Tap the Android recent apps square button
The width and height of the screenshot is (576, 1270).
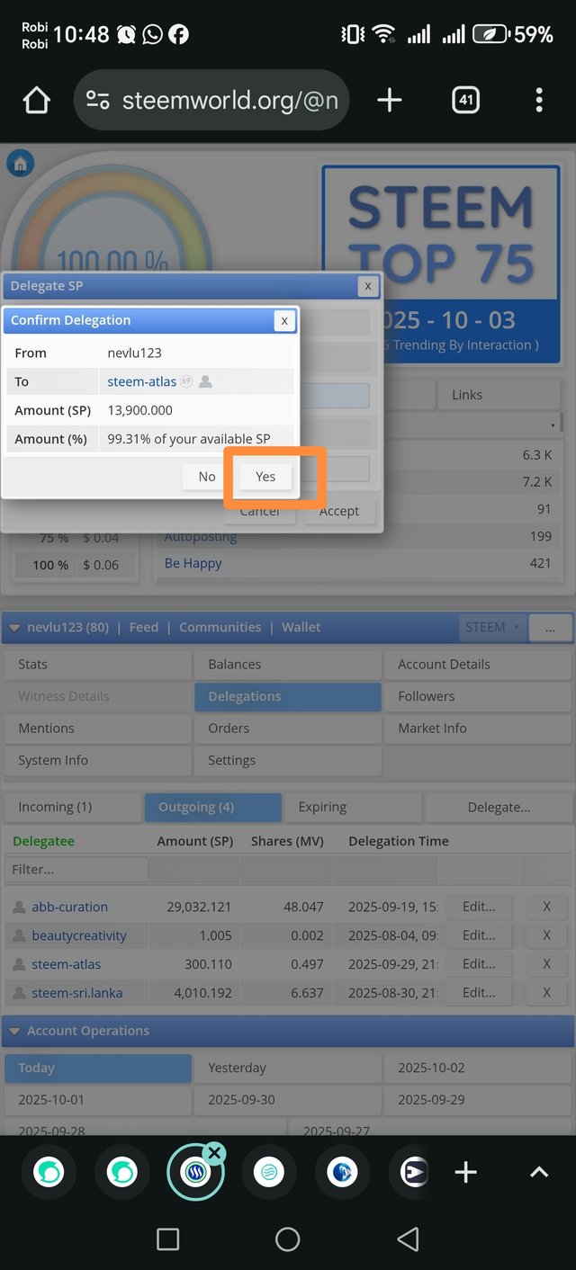click(x=167, y=1239)
